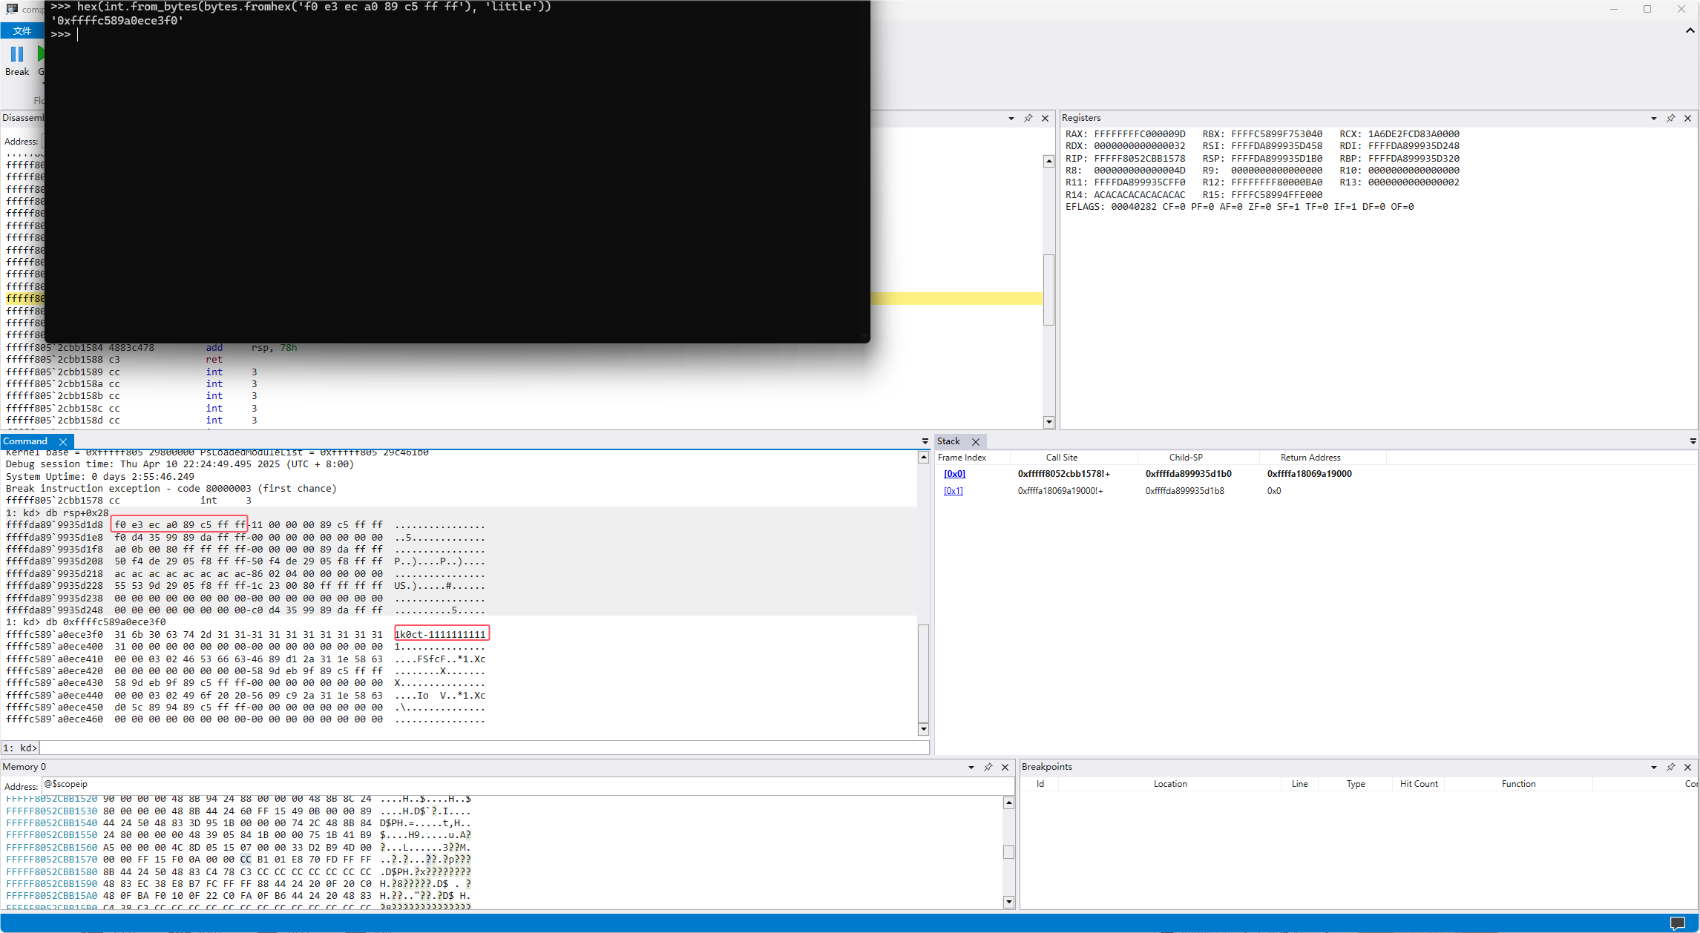
Task: Switch to the Stack tab
Action: (948, 441)
